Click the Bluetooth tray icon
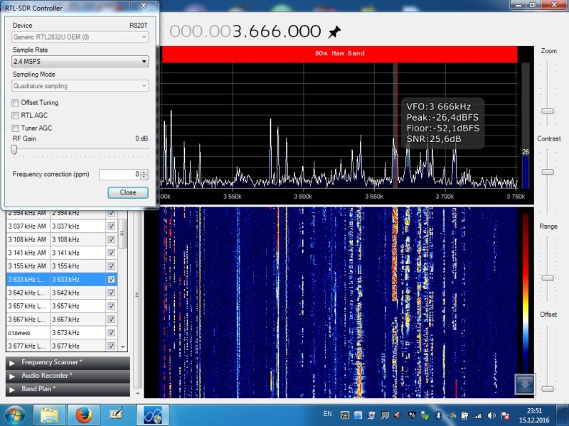The width and height of the screenshot is (569, 426). [x=437, y=415]
